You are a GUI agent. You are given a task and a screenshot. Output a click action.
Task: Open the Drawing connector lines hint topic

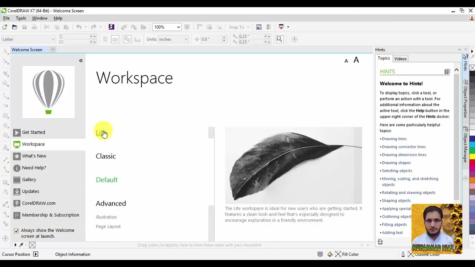404,147
